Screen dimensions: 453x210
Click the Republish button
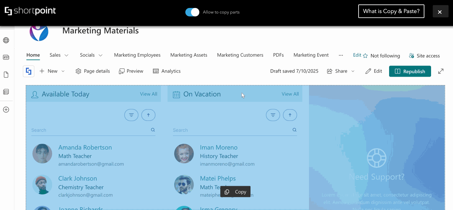[410, 71]
